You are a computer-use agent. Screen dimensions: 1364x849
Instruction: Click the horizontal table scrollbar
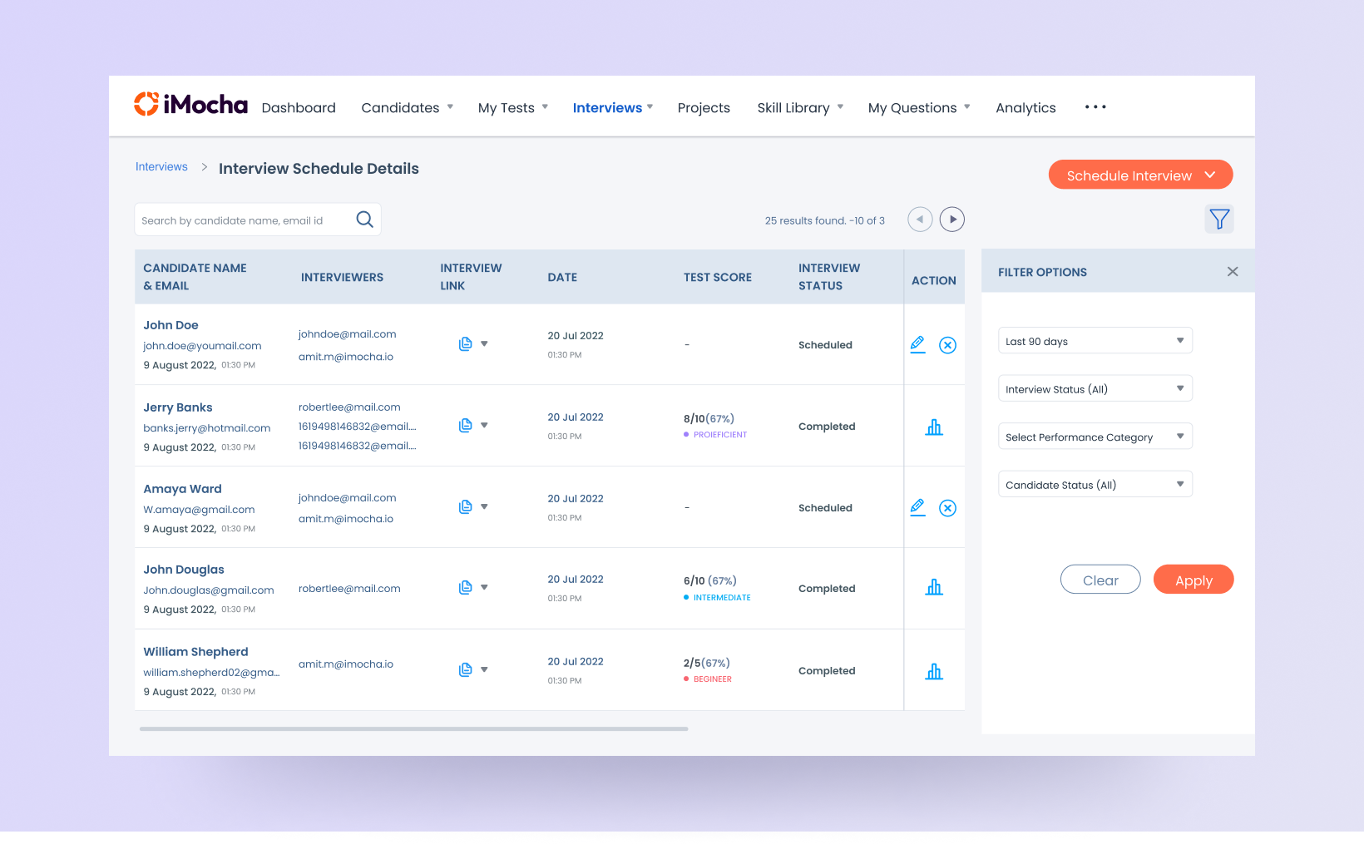click(x=413, y=728)
